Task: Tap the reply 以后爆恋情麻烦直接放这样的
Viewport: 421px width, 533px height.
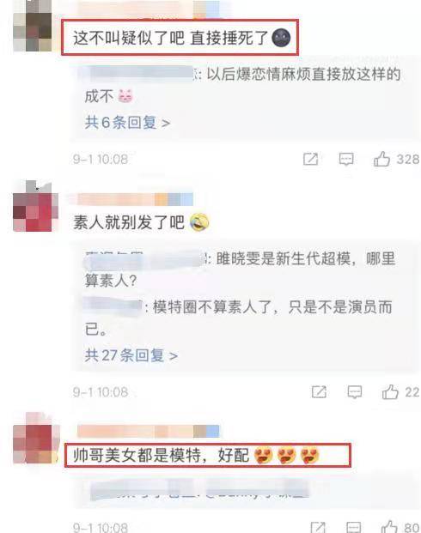Action: tap(243, 85)
